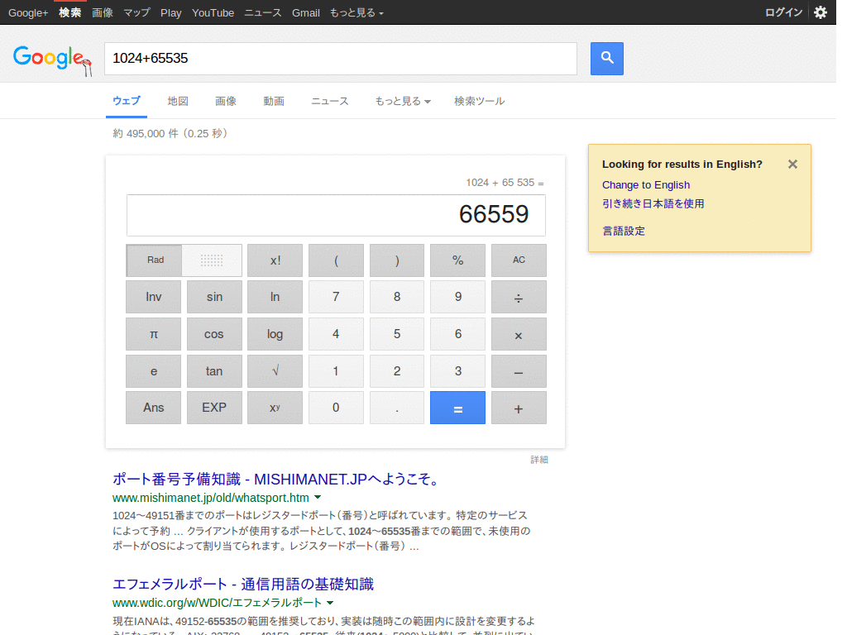Click the minus operator key
Viewport: 847px width, 635px height.
519,371
